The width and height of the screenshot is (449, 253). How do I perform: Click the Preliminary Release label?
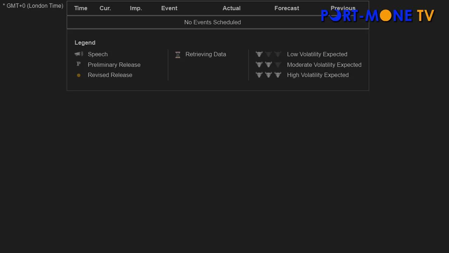(x=114, y=65)
